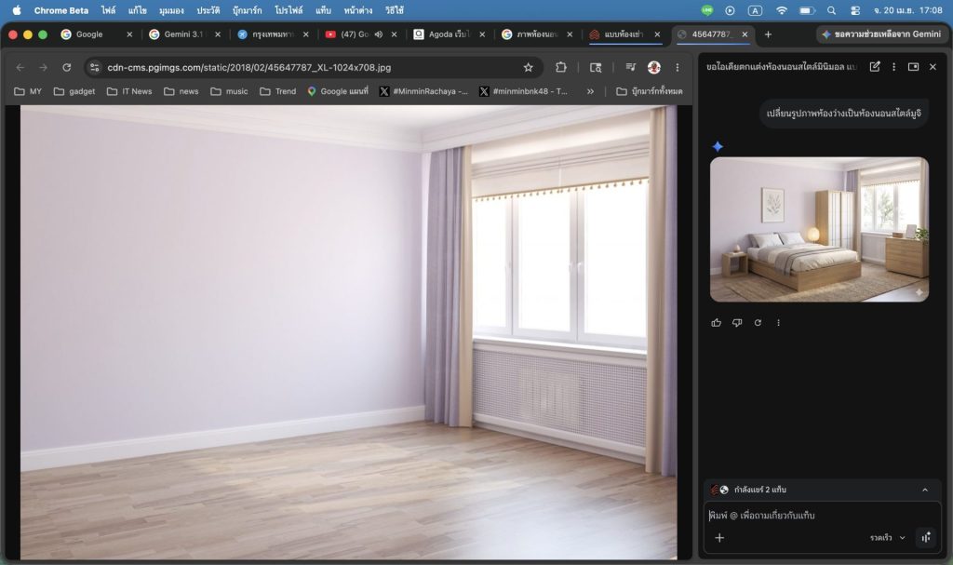Image resolution: width=953 pixels, height=565 pixels.
Task: Open Gemini panel picture-in-picture window icon
Action: pos(913,67)
